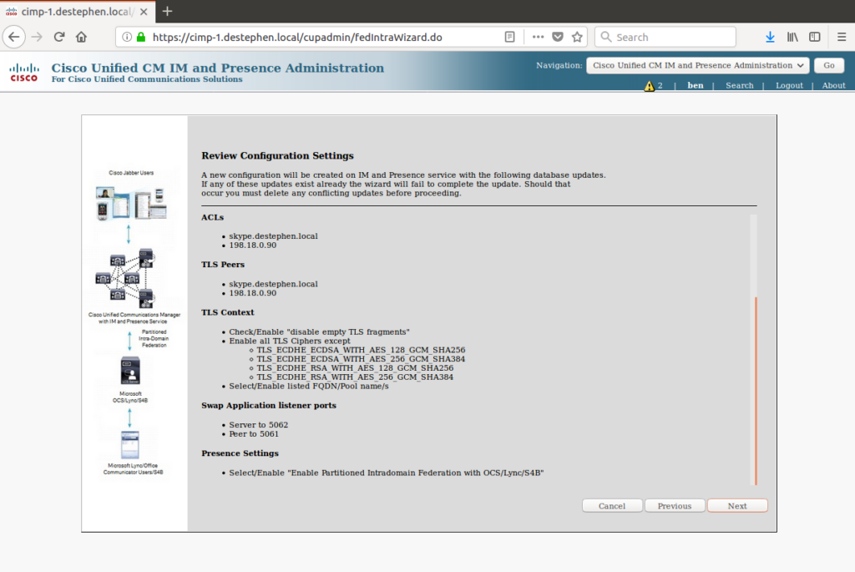
Task: Click the browser forward arrow
Action: 37,37
